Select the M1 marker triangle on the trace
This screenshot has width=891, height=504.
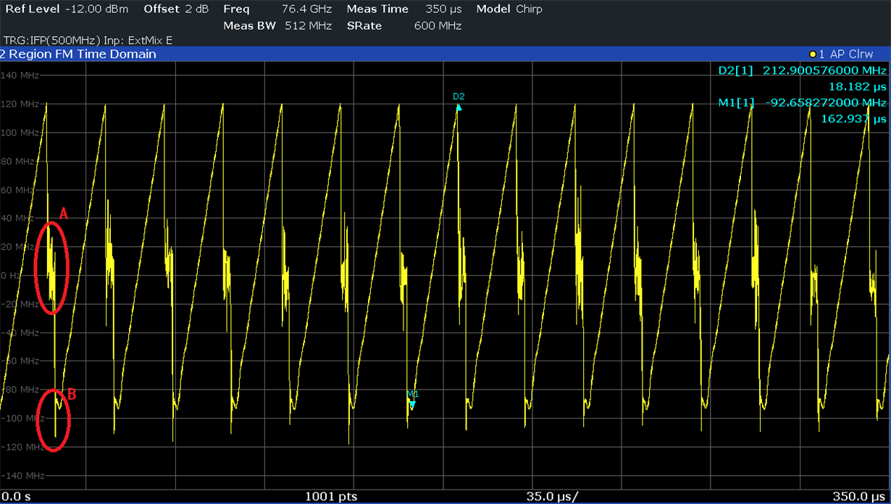click(412, 404)
